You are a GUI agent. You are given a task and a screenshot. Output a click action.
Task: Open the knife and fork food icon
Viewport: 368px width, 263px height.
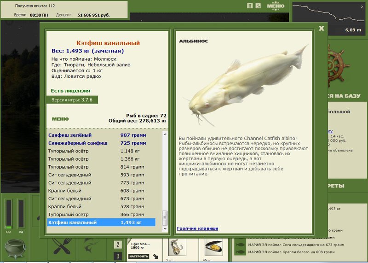pos(62,246)
